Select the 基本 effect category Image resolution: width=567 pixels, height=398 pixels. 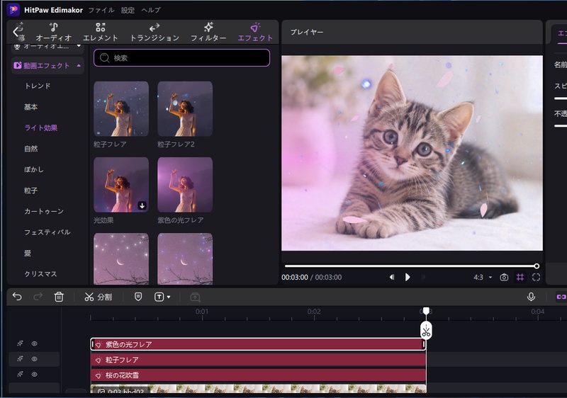pyautogui.click(x=30, y=107)
